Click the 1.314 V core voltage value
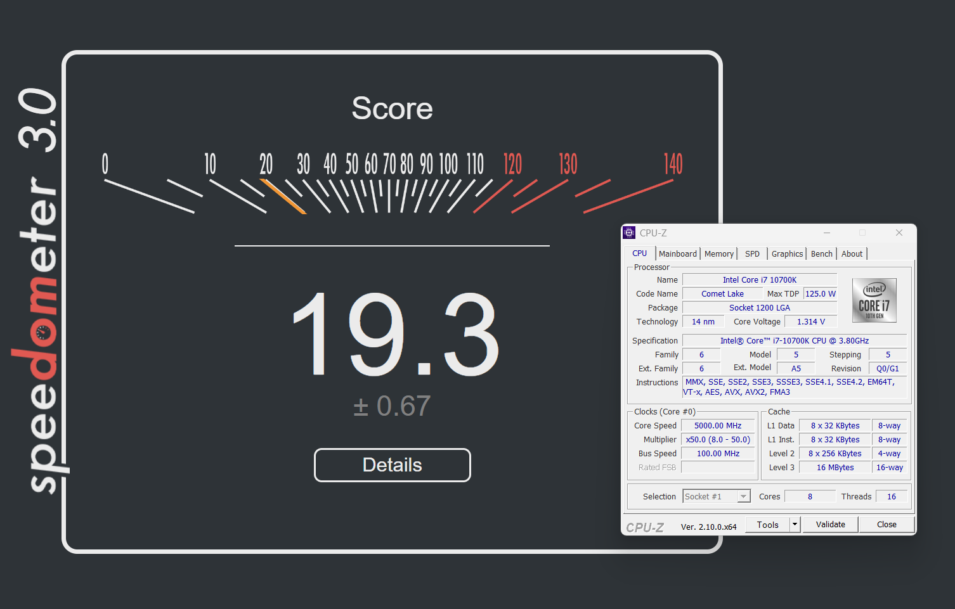Image resolution: width=955 pixels, height=609 pixels. pyautogui.click(x=811, y=321)
